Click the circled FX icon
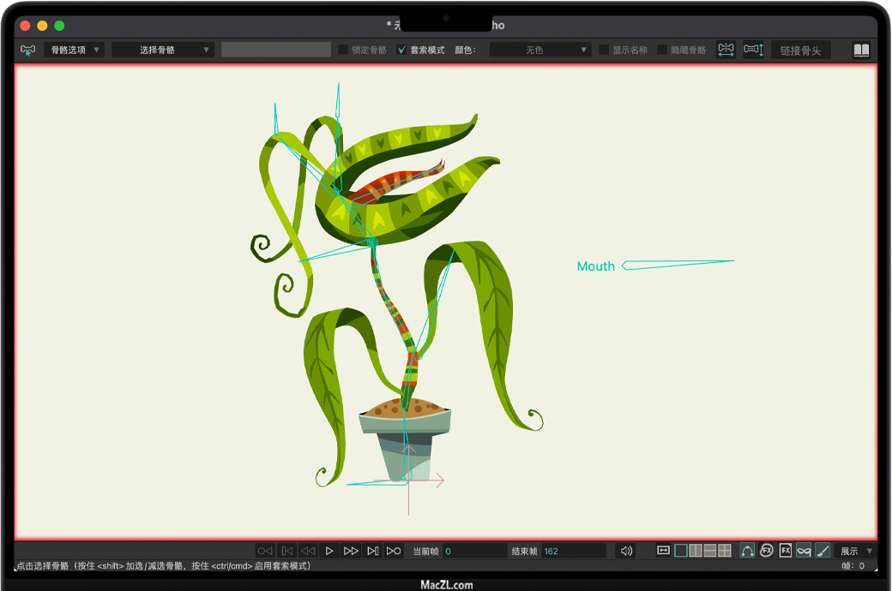The height and width of the screenshot is (591, 892). coord(767,551)
